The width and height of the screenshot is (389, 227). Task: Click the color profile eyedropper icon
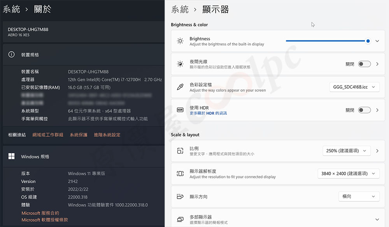180,87
